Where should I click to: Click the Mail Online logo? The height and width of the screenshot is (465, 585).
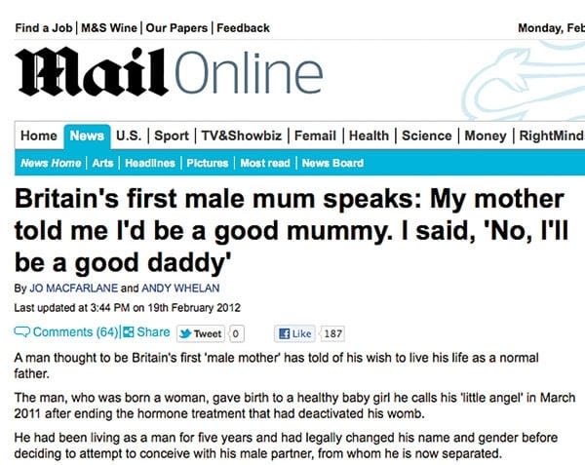tap(168, 76)
